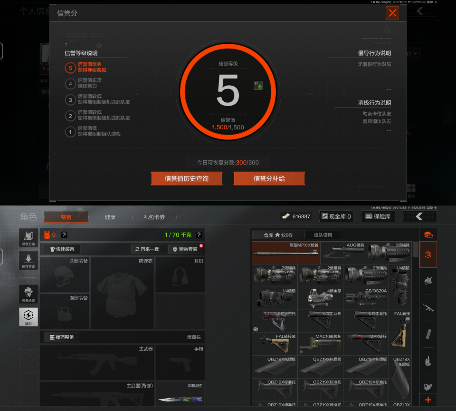
Task: Open 信誉值历史查询 history lookup
Action: (x=186, y=178)
